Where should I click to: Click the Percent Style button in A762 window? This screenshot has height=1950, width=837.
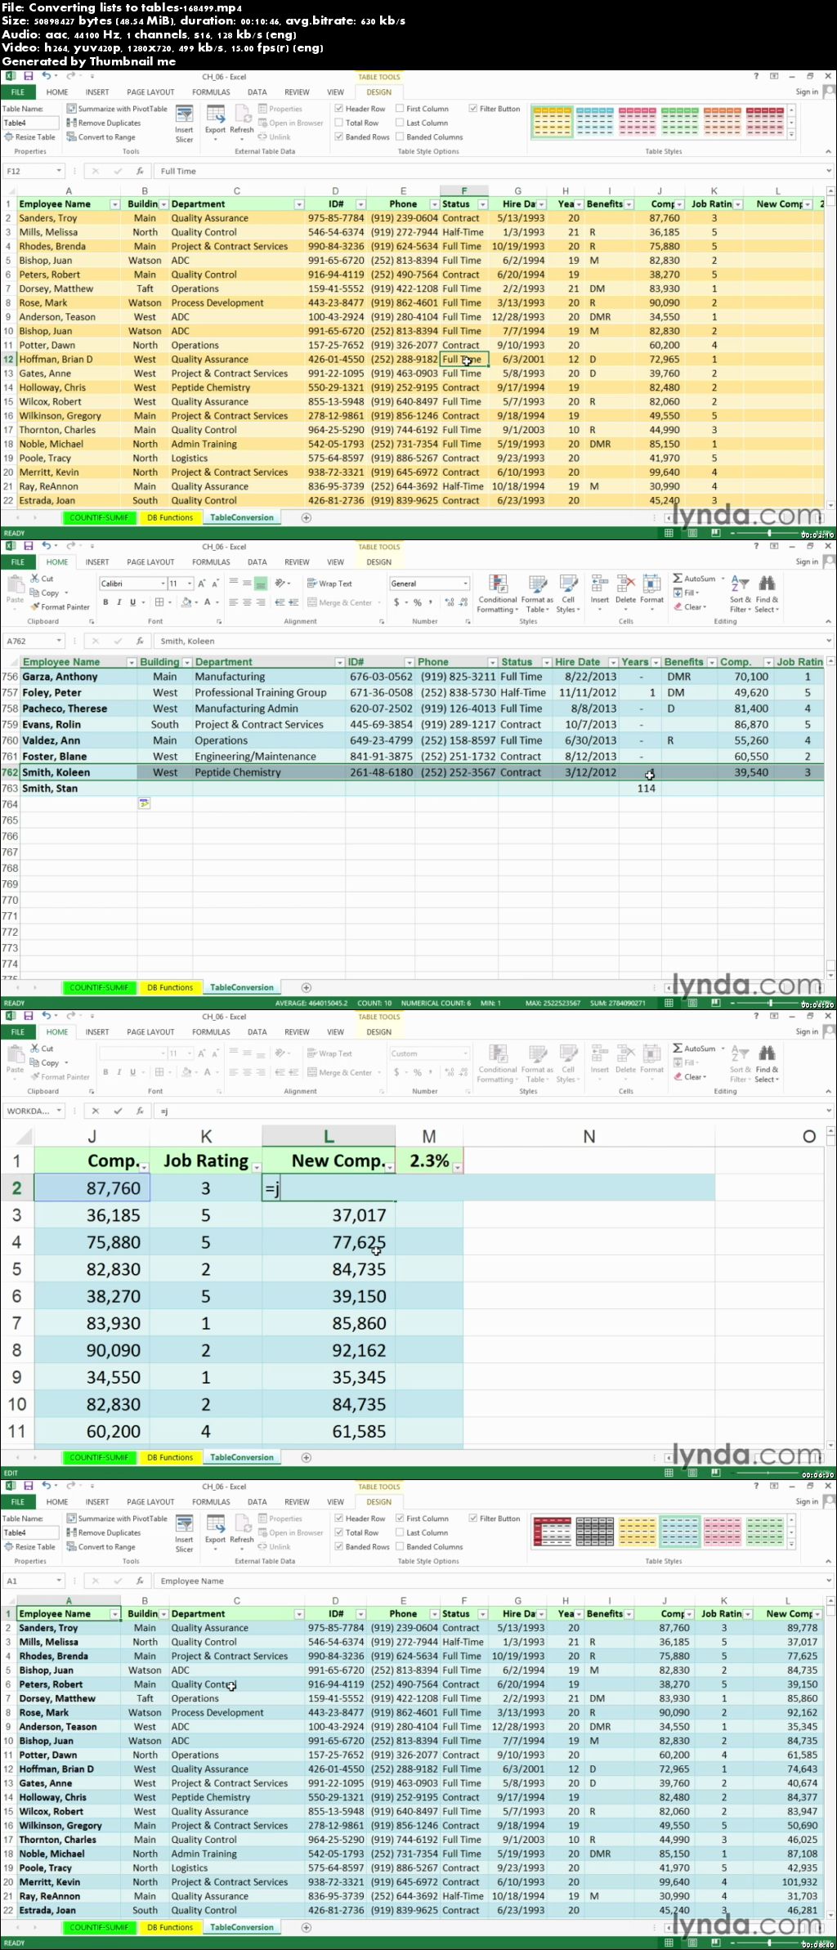[417, 602]
